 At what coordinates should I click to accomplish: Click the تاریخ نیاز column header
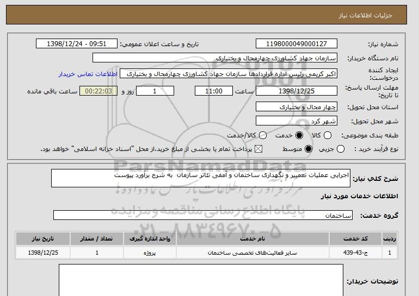click(x=43, y=238)
